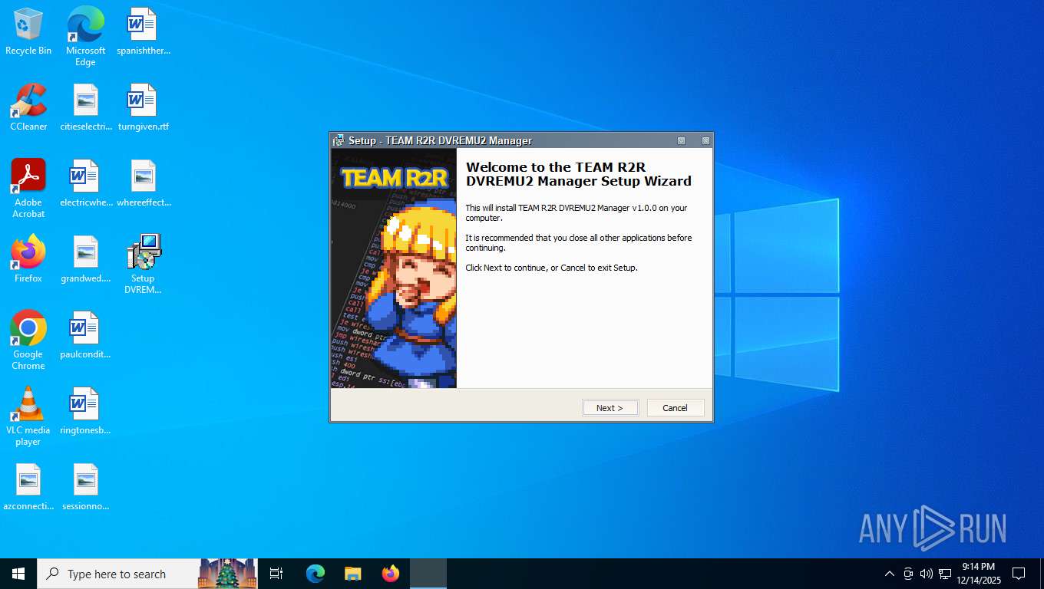Show hidden system tray icons
Image resolution: width=1044 pixels, height=589 pixels.
coord(890,574)
